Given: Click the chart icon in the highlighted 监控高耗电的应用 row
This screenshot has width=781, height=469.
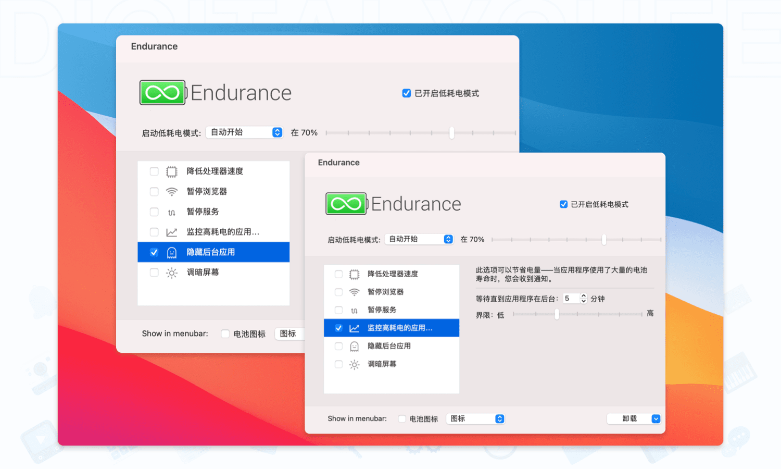Looking at the screenshot, I should pos(354,328).
